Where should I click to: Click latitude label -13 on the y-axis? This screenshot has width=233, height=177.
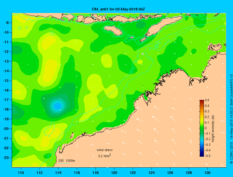coord(6,61)
